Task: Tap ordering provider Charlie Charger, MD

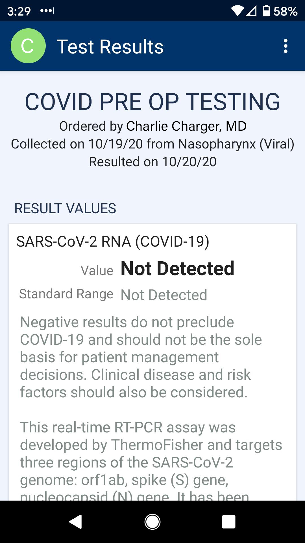Action: 186,126
